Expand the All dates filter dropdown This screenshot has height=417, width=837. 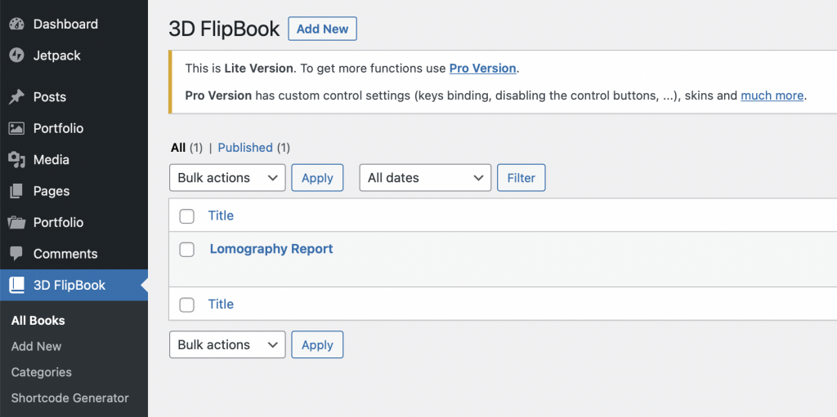tap(425, 178)
